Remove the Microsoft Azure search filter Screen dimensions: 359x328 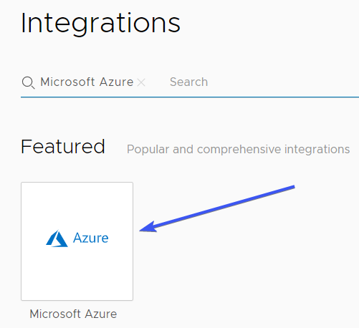click(141, 82)
